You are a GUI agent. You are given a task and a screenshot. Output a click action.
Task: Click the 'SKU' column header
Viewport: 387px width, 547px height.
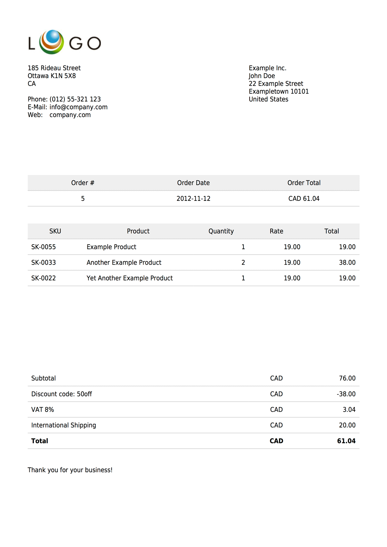[55, 231]
